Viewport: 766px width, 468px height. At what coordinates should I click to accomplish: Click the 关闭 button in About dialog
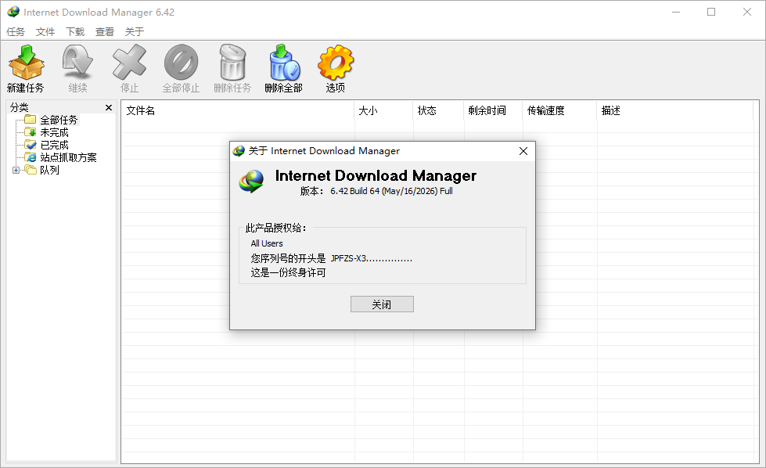382,304
